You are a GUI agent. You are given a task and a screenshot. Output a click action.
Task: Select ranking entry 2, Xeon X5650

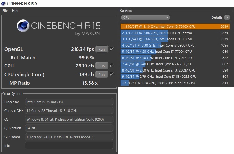coord(175,33)
